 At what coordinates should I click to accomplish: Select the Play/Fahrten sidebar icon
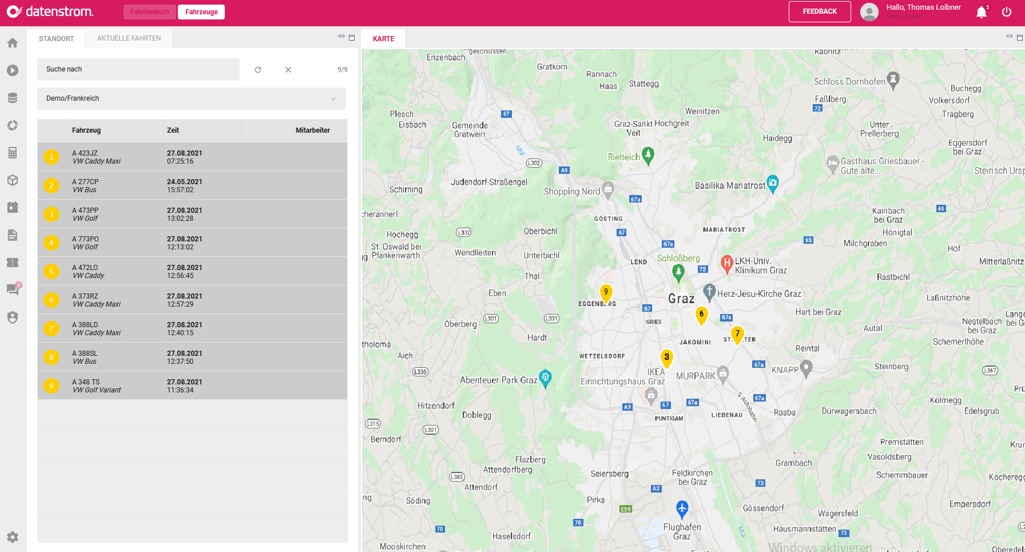[x=12, y=70]
